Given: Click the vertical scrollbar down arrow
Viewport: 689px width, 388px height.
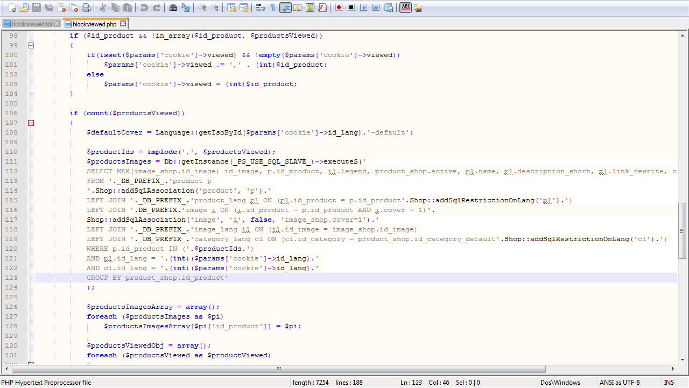Looking at the screenshot, I should 683,361.
